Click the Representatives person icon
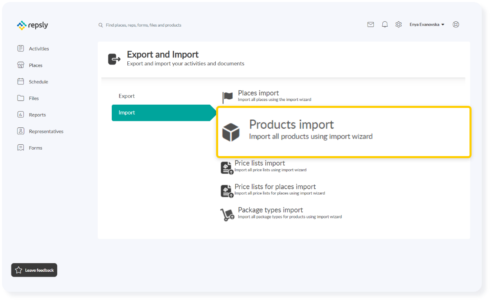Viewport: 492px width, 302px height. (x=21, y=131)
